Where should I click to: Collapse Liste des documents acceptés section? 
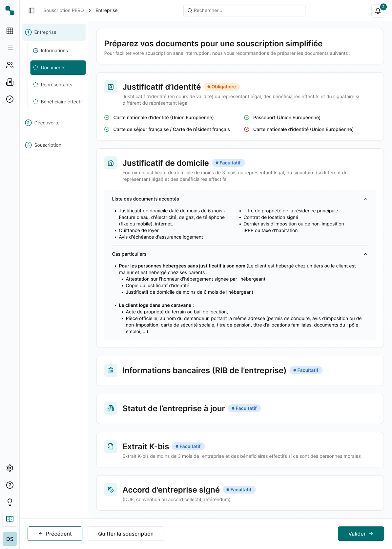point(365,199)
